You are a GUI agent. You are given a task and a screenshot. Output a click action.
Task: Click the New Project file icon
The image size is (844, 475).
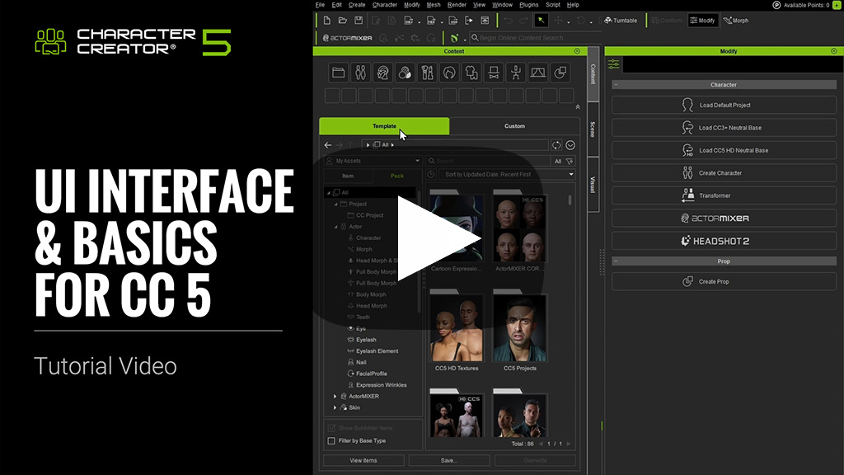click(326, 21)
